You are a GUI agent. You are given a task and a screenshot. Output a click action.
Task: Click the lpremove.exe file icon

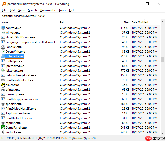tap(3, 66)
